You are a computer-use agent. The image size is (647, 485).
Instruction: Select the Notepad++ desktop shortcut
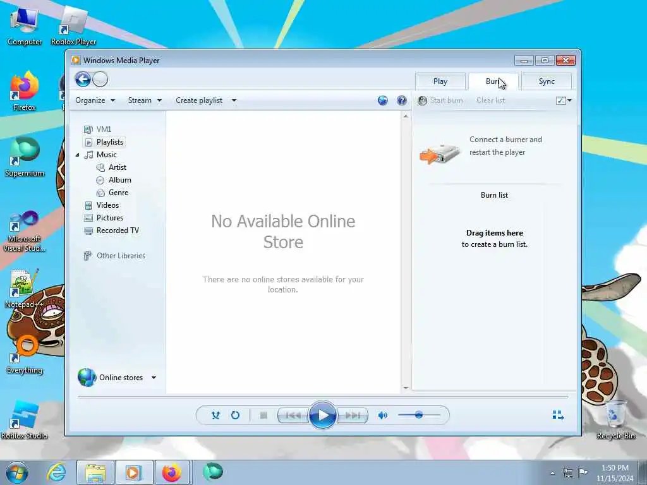click(25, 289)
